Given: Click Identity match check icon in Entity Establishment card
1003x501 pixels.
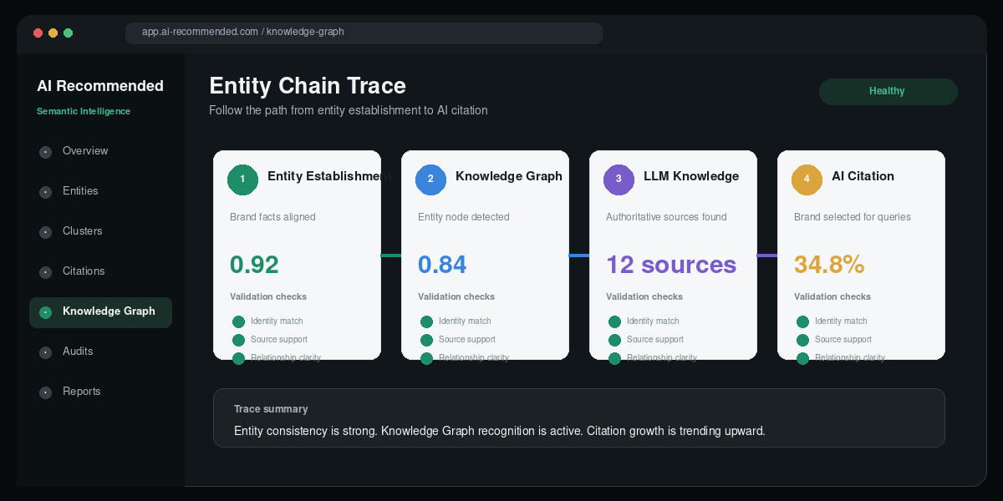Looking at the screenshot, I should [238, 321].
